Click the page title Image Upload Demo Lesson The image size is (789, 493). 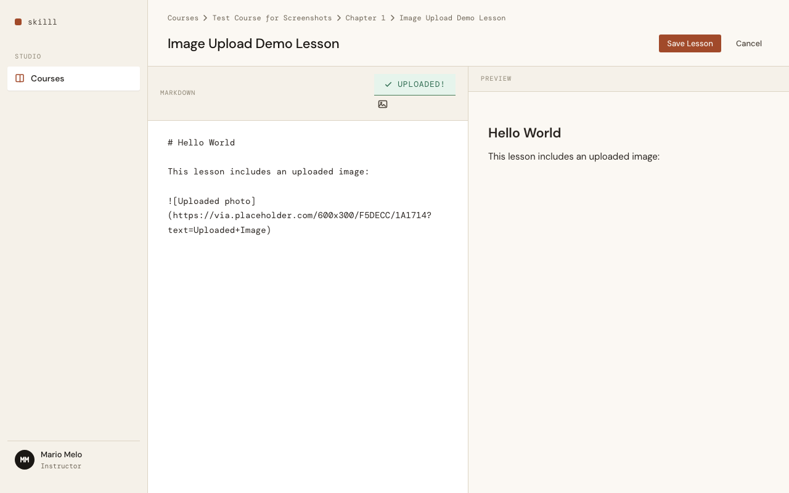click(253, 44)
